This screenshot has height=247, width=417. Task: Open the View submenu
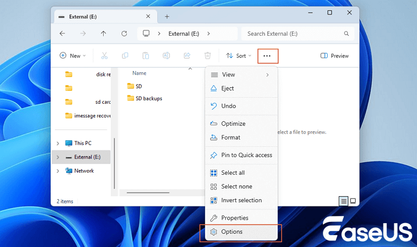[x=241, y=75]
